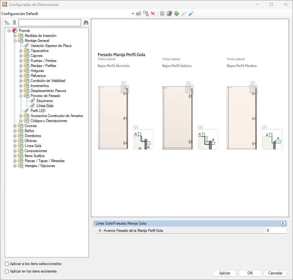Select the Perfil LED tree item
This screenshot has width=293, height=280.
point(38,111)
